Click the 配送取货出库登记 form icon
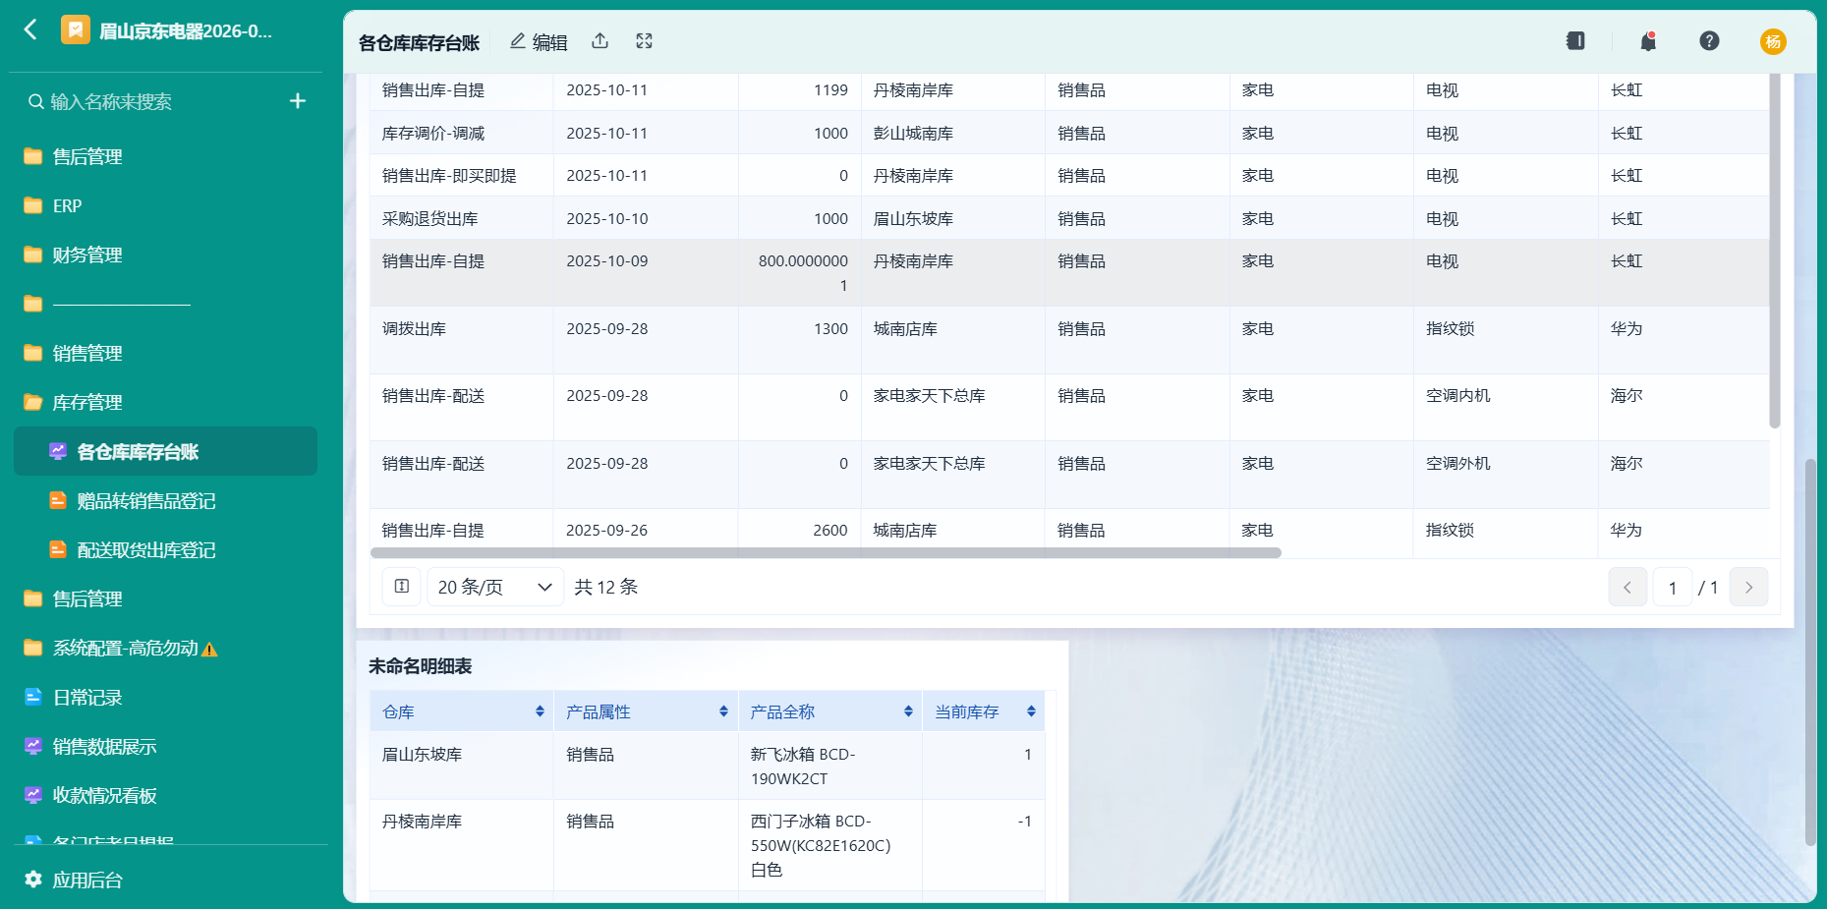Image resolution: width=1827 pixels, height=909 pixels. pos(58,549)
